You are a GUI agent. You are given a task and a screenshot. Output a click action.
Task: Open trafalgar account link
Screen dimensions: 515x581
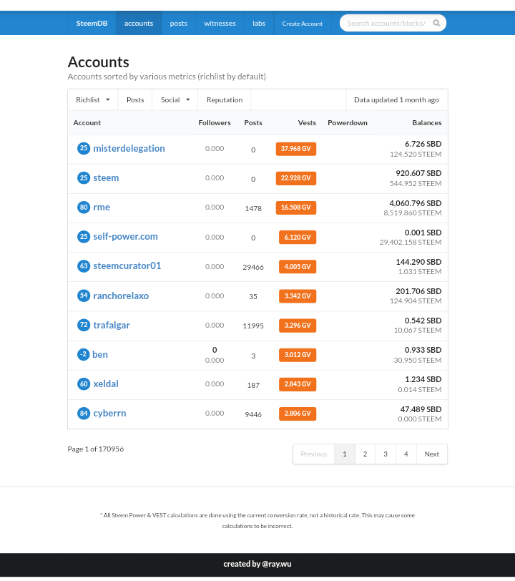click(x=112, y=325)
